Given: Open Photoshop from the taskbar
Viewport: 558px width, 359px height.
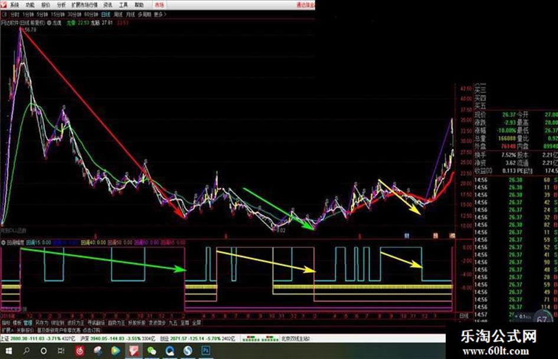Looking at the screenshot, I should (x=205, y=351).
